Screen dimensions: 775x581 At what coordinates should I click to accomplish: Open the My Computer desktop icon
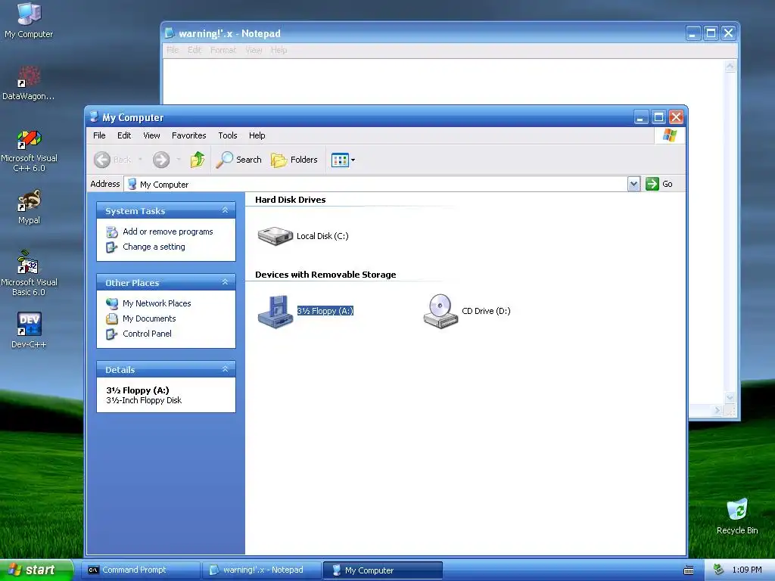tap(29, 20)
